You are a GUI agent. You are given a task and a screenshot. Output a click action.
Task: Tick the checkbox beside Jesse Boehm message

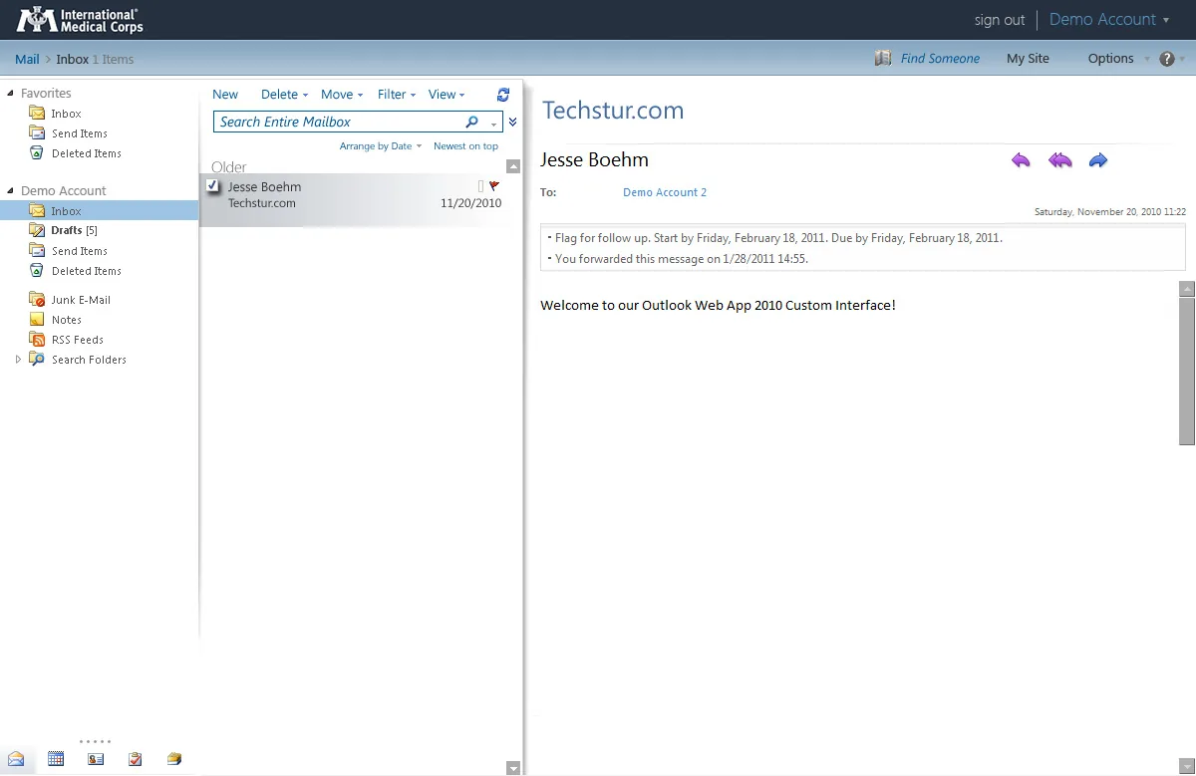pos(212,186)
